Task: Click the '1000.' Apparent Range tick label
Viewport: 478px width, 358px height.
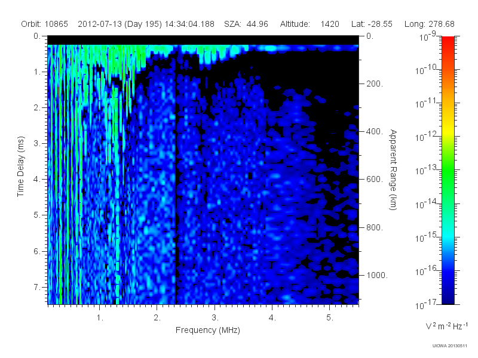Action: click(377, 275)
